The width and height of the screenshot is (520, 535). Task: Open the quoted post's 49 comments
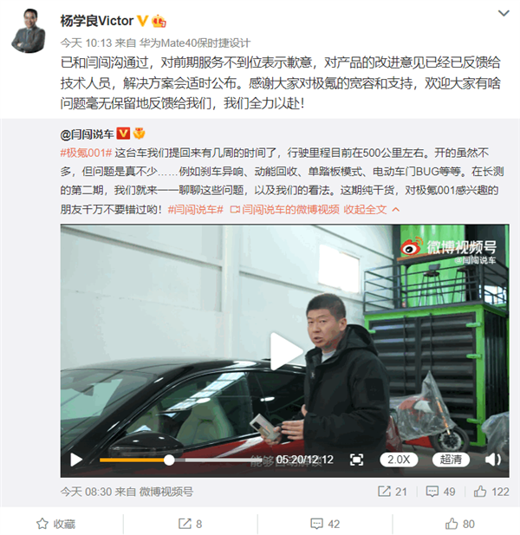click(440, 492)
